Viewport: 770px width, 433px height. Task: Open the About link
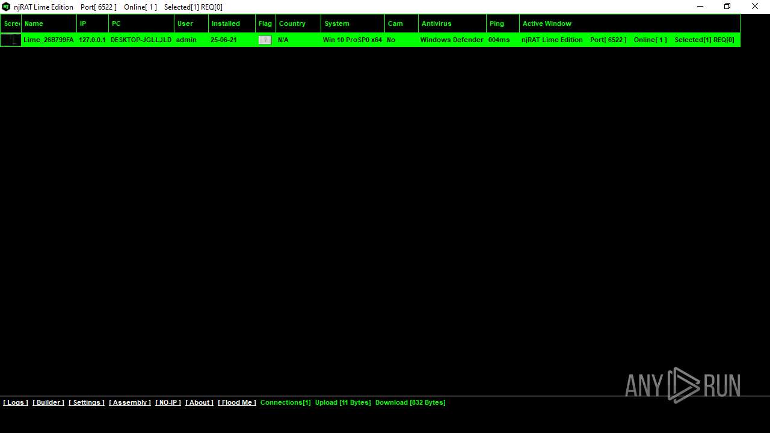199,402
